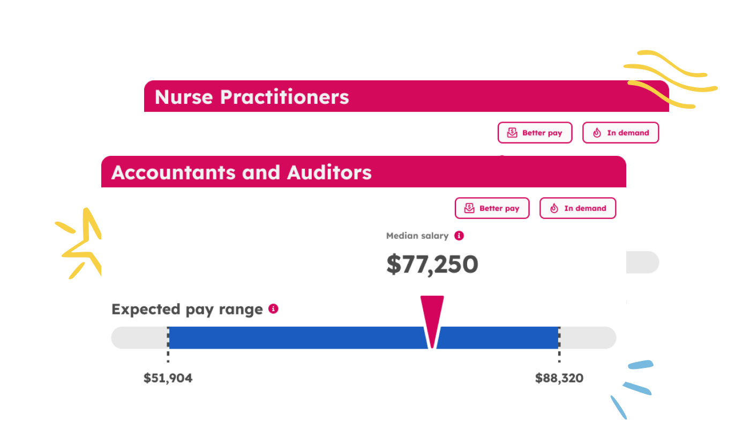The width and height of the screenshot is (750, 437).
Task: Open the Median salary info icon
Action: 459,236
